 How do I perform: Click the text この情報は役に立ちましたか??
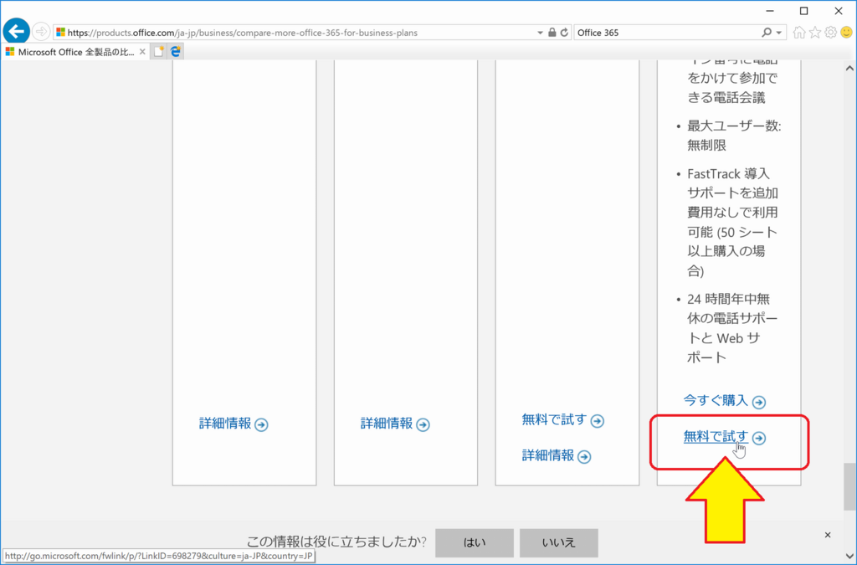(336, 542)
